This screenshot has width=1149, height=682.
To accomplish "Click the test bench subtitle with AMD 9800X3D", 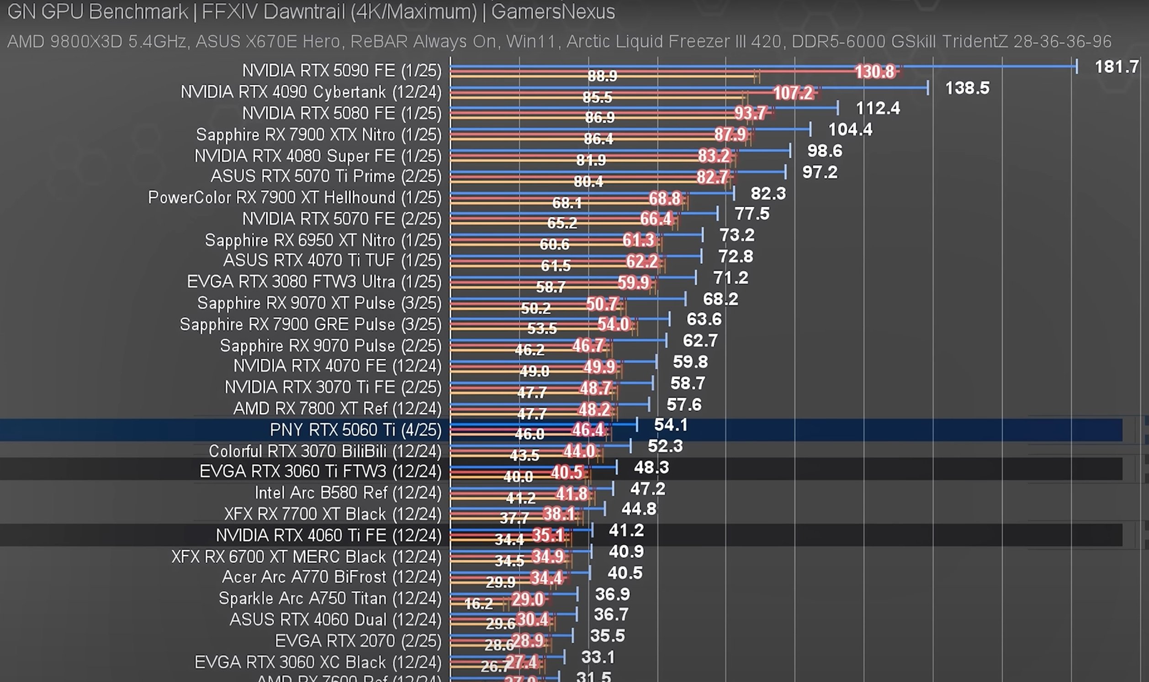I will [559, 42].
